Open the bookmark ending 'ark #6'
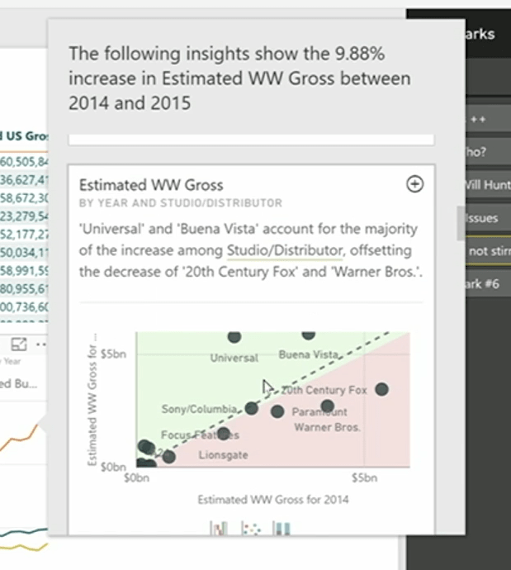This screenshot has height=570, width=511. (488, 284)
